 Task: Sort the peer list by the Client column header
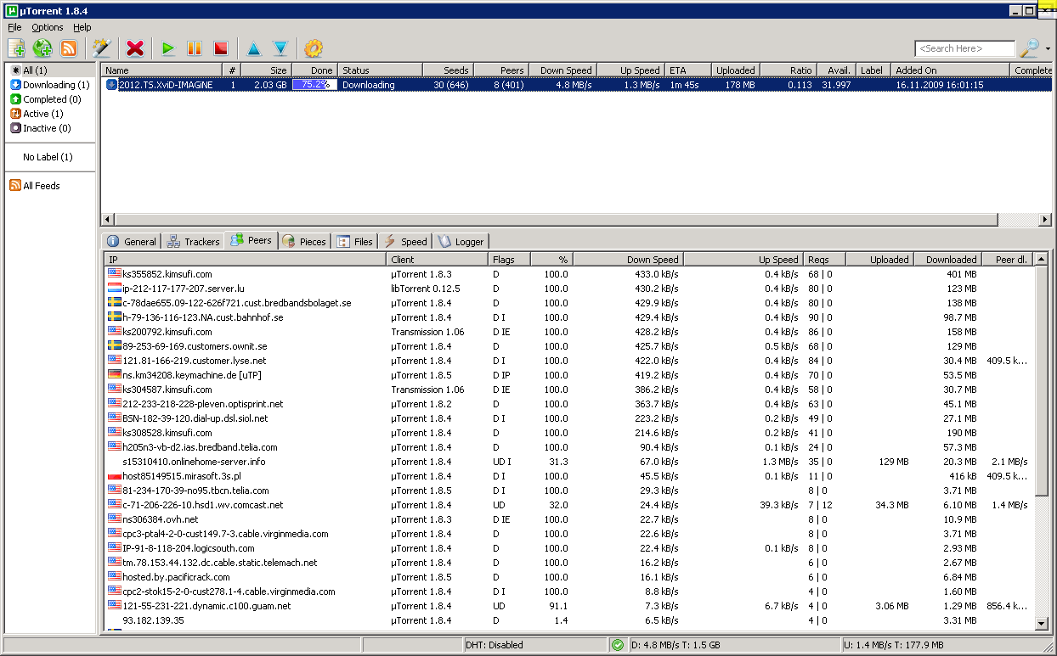(438, 260)
